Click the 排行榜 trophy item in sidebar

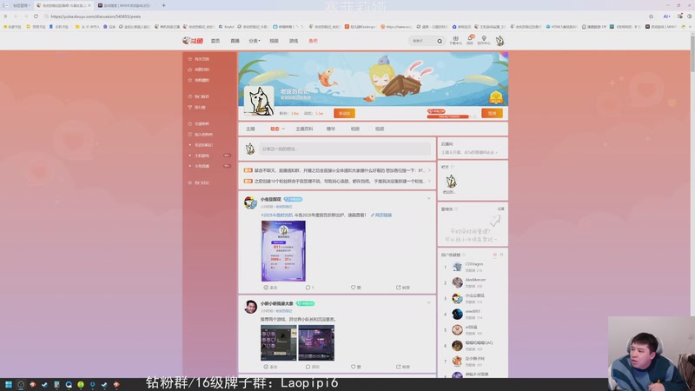(197, 107)
